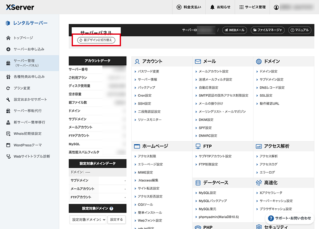Click the gift icon for 各種特典お申し込み

pyautogui.click(x=8, y=77)
